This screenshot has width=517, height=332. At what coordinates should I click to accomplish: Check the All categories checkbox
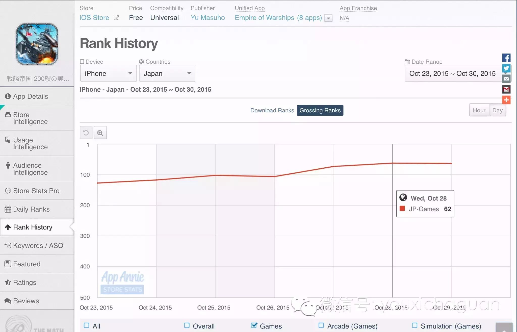[x=87, y=325]
